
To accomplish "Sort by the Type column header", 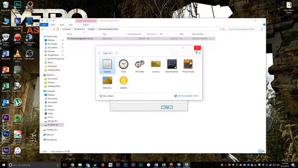I will pyautogui.click(x=104, y=34).
